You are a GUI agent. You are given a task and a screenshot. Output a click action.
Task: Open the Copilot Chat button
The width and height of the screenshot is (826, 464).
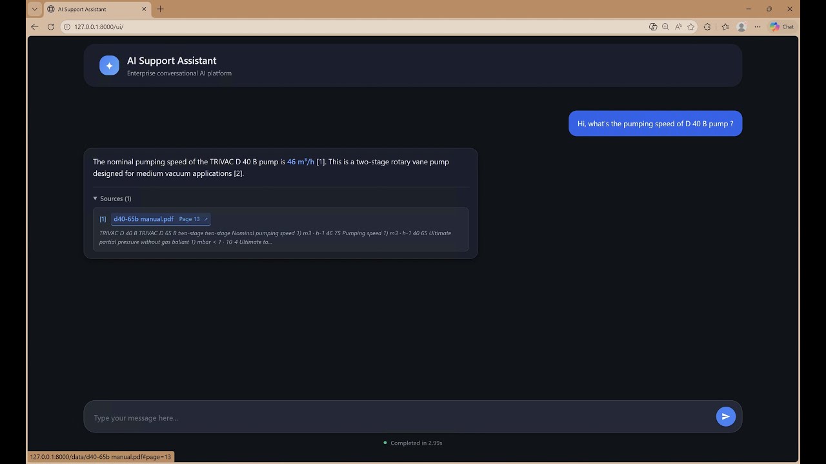click(781, 27)
